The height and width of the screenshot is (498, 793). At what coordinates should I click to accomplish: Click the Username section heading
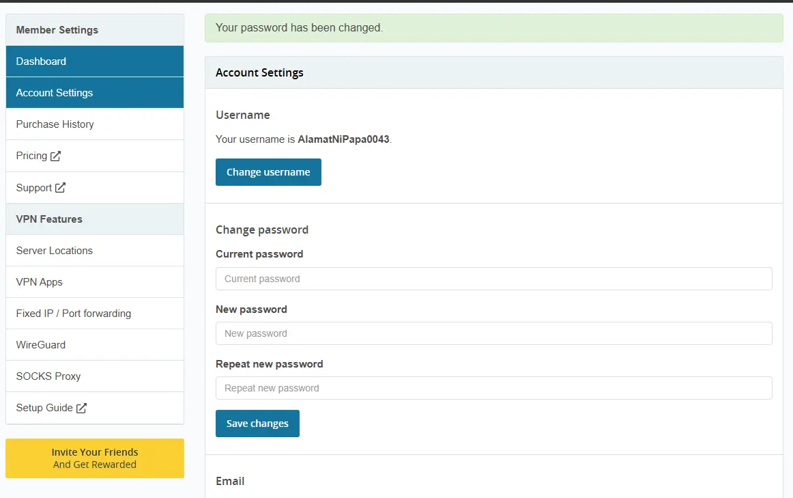coord(243,115)
